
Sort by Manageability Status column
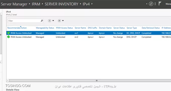[45, 28]
